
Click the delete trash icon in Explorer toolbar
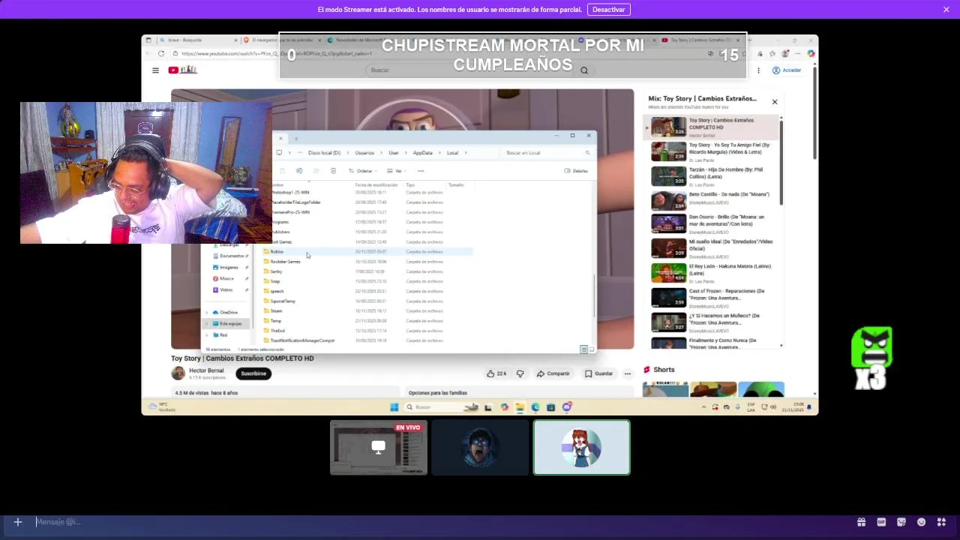[334, 171]
